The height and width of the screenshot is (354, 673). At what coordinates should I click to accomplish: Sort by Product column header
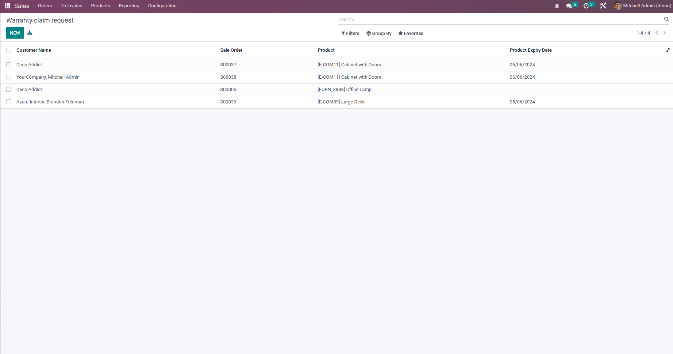[326, 50]
